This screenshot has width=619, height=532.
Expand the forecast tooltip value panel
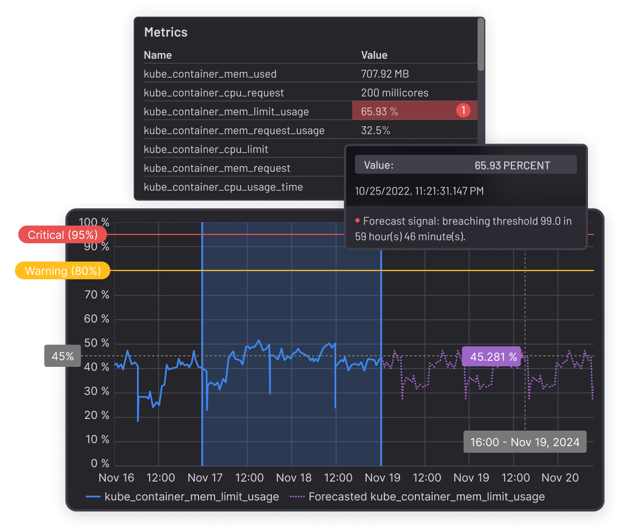point(465,164)
